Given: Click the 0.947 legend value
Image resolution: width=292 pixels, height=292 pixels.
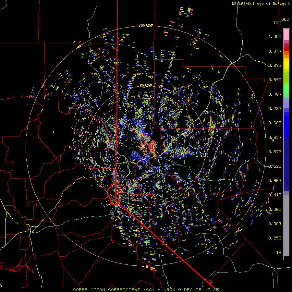Looking at the screenshot, I should click(x=275, y=51).
